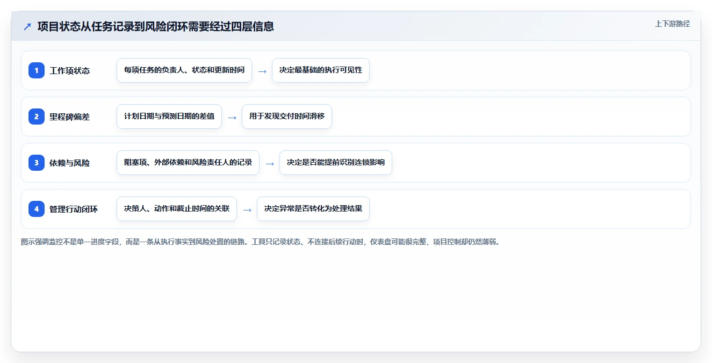Click the number 3 badge for 依赖与风险
This screenshot has height=363, width=712.
click(x=37, y=163)
